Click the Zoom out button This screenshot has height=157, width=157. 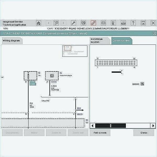(78, 133)
